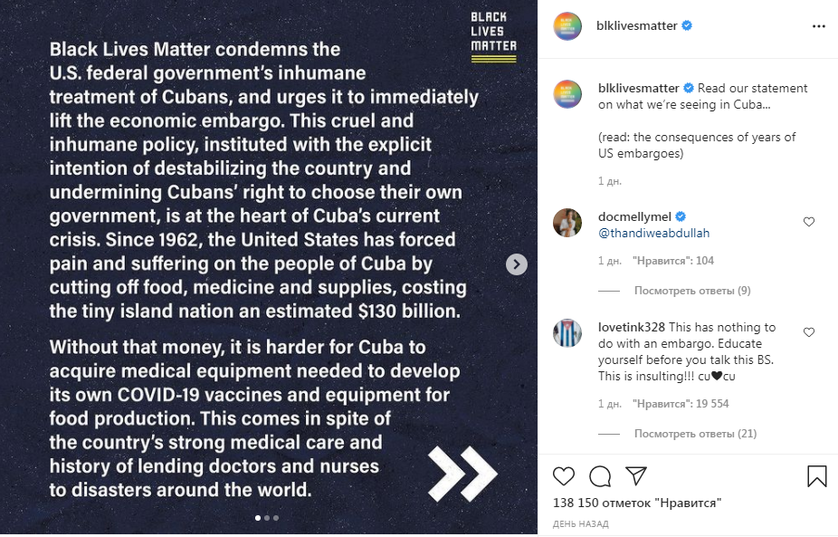838x537 pixels.
Task: Open blklivesmatter username in header
Action: click(637, 26)
